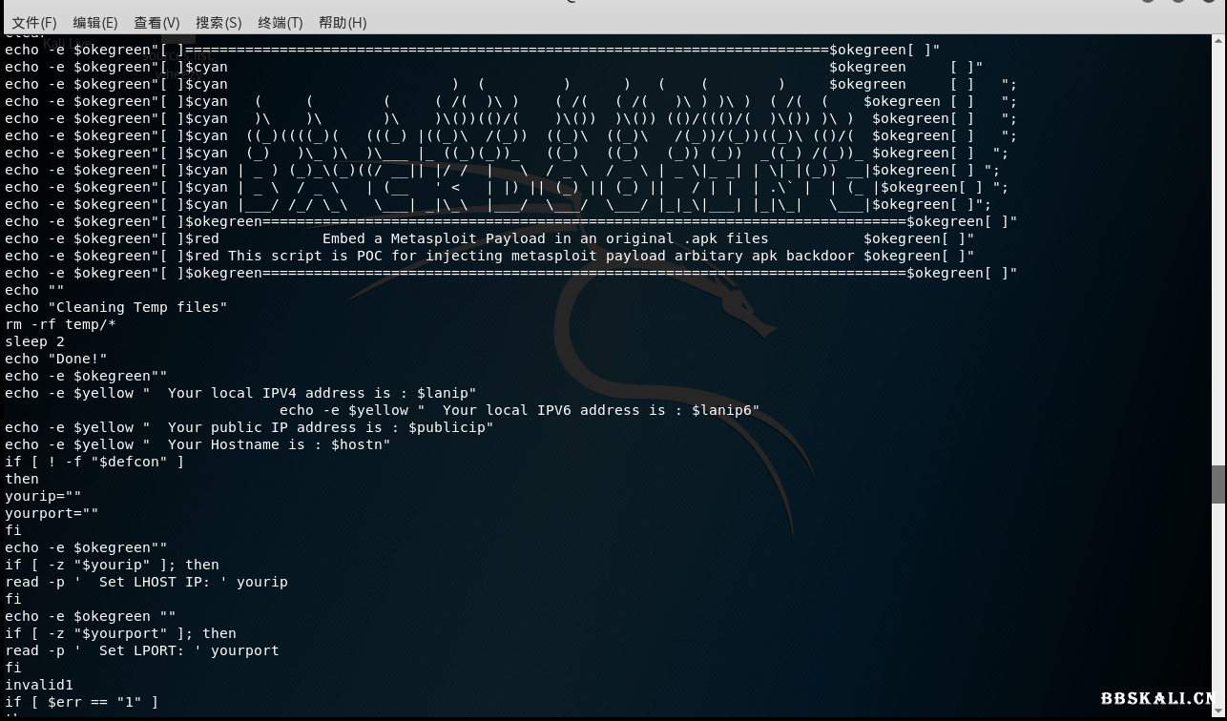Open the 帮助(H) menu
Viewport: 1227px width, 721px height.
pyautogui.click(x=343, y=22)
